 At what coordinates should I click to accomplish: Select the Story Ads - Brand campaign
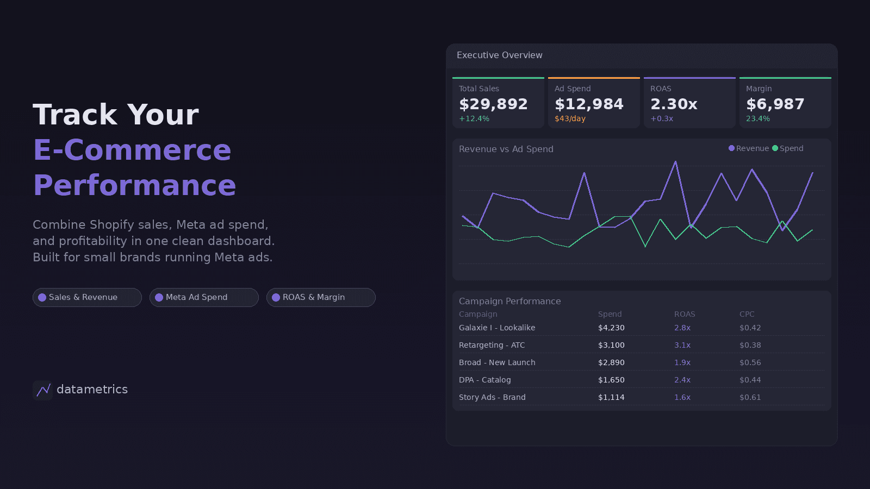(x=492, y=397)
